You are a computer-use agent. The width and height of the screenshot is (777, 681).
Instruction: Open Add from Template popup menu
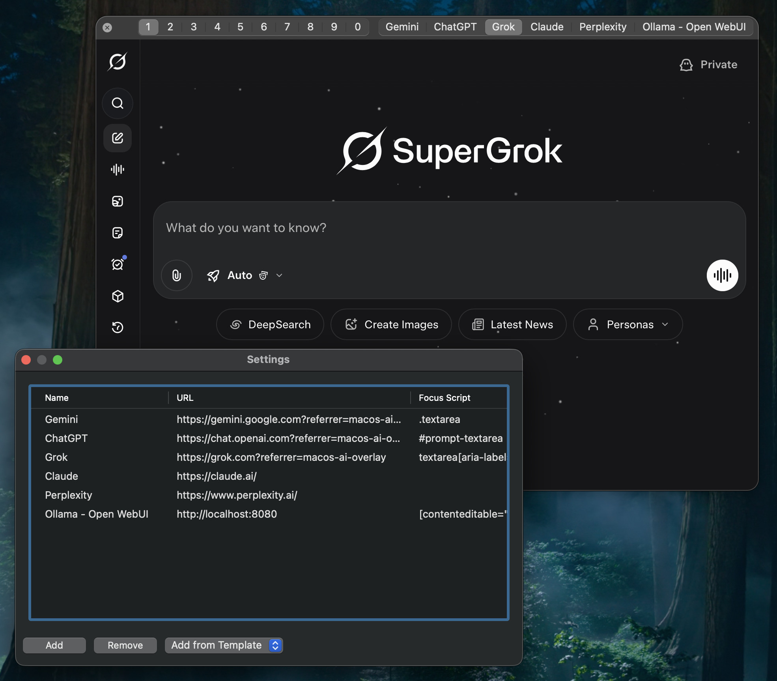224,645
